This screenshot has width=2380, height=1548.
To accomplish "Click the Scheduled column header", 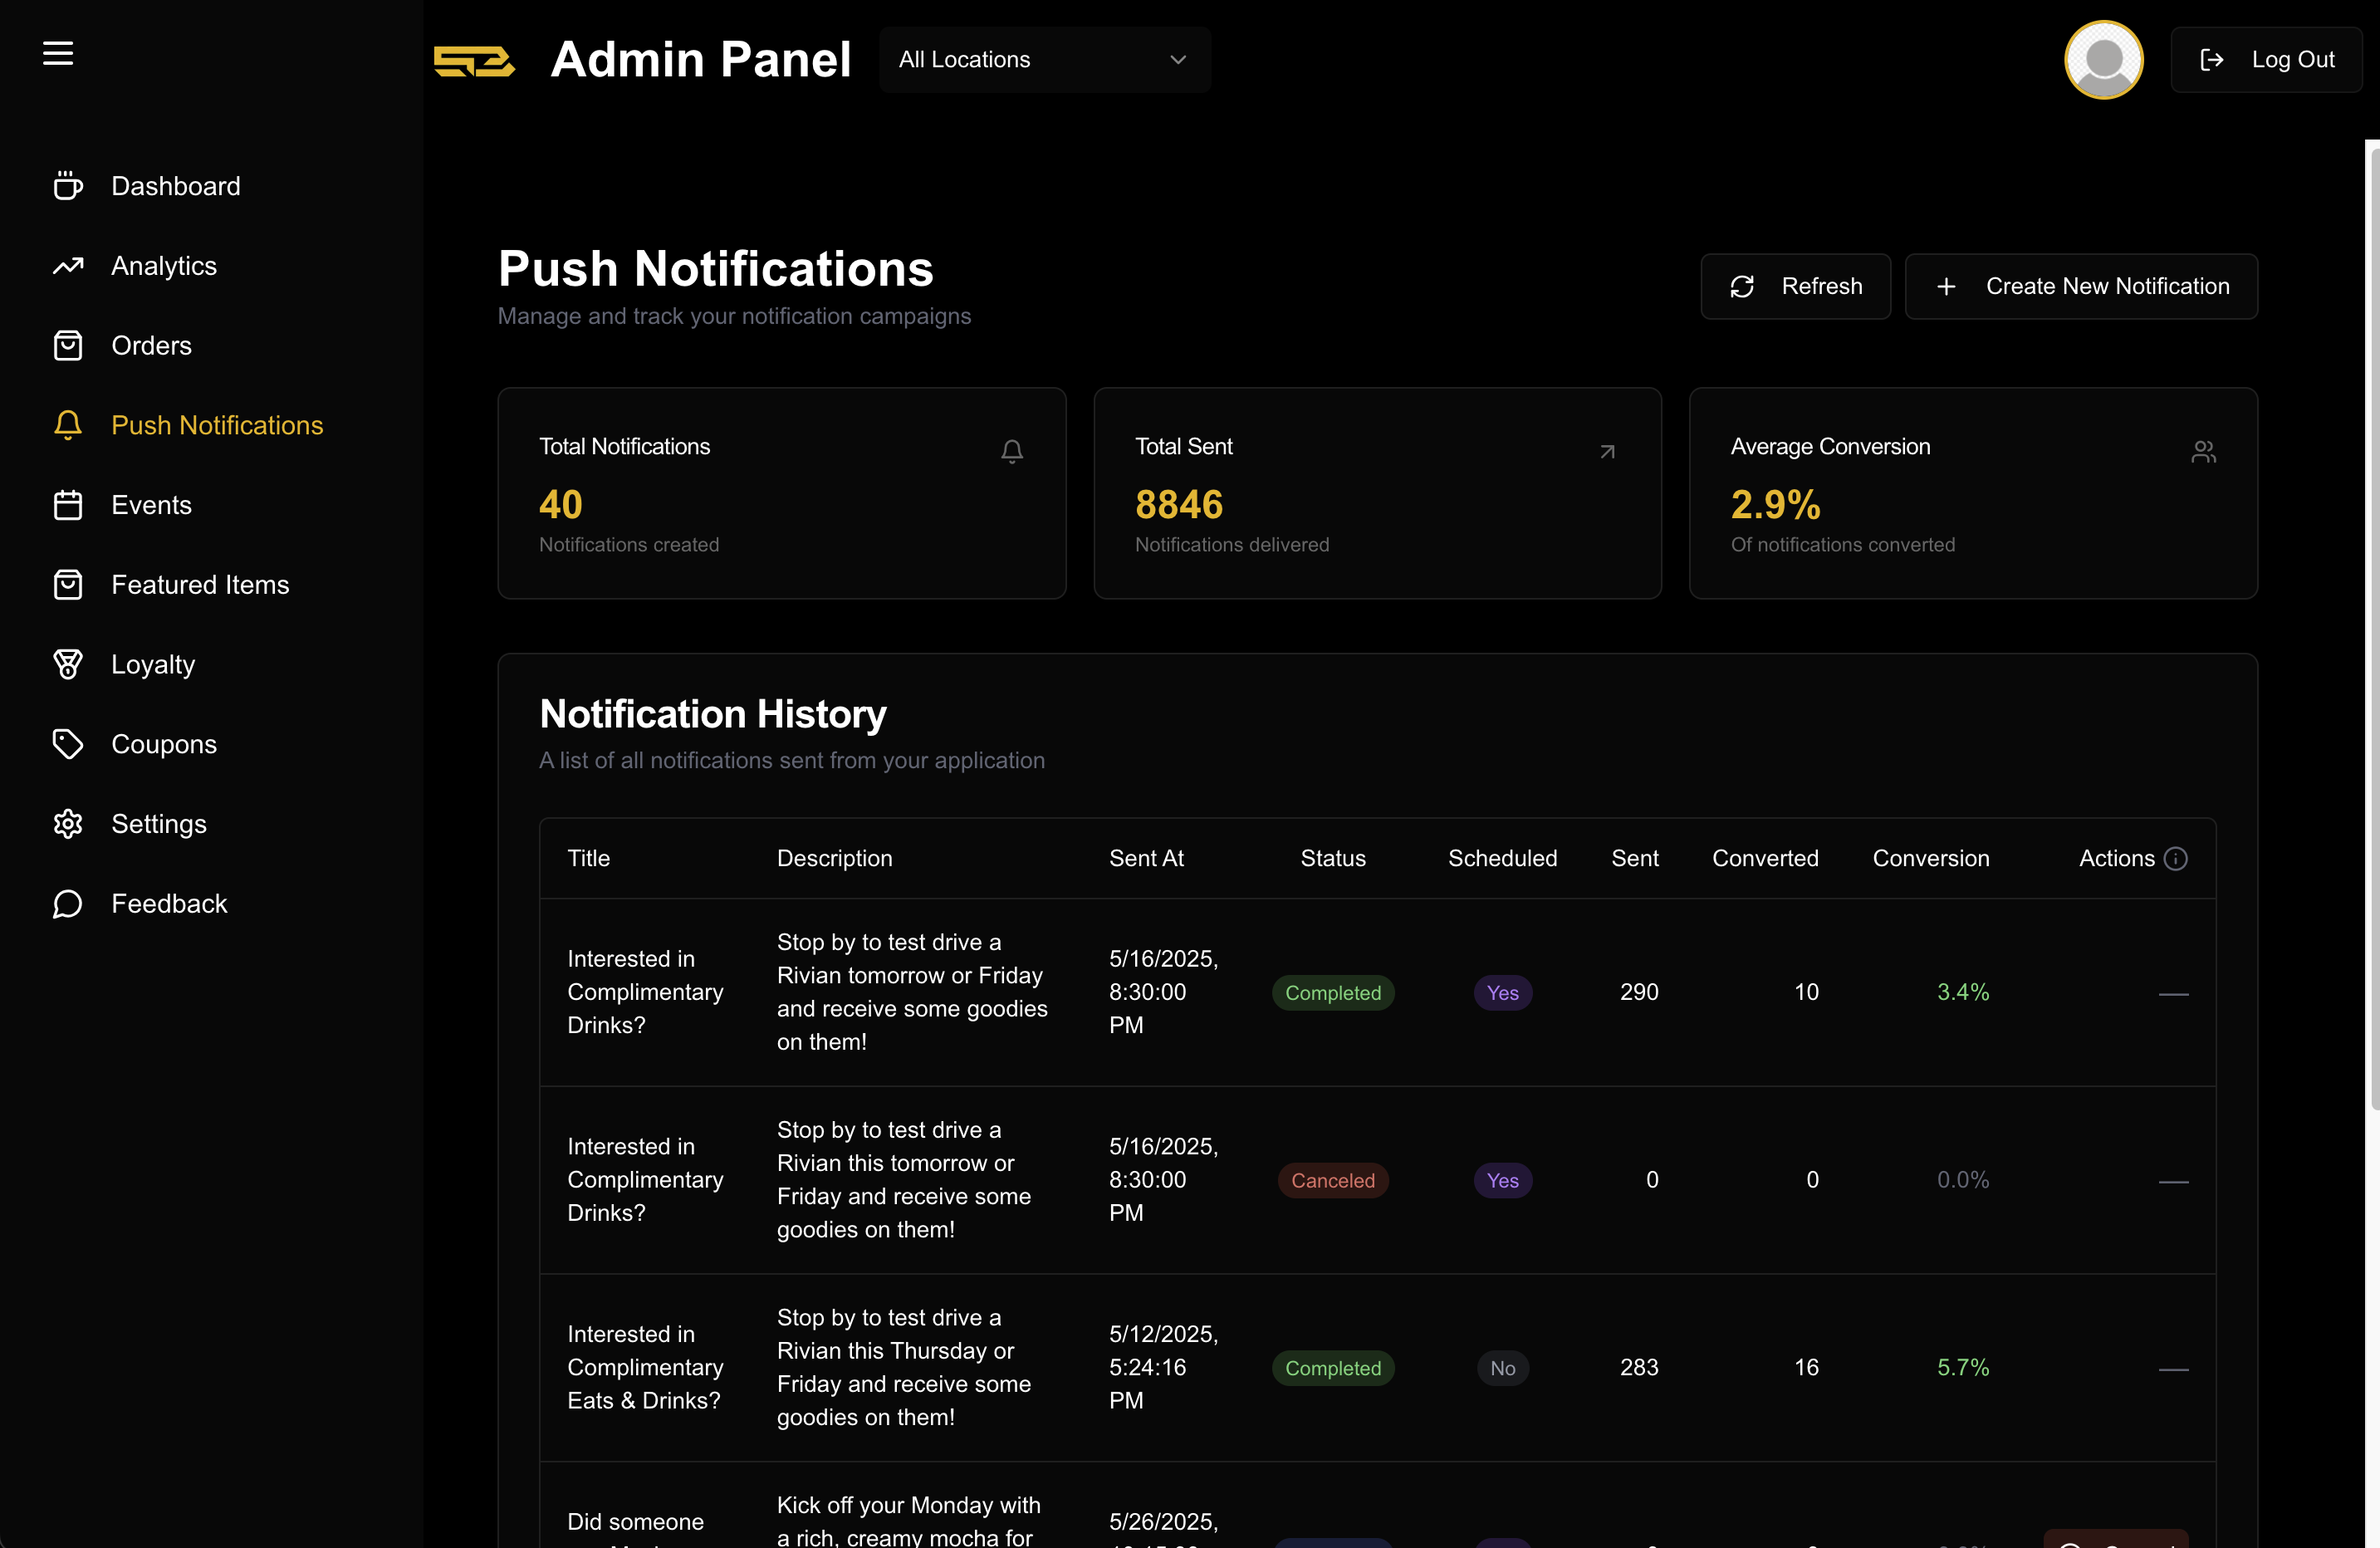I will (1503, 858).
